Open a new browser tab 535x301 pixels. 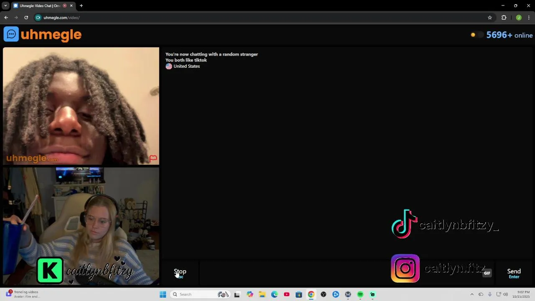pos(81,6)
